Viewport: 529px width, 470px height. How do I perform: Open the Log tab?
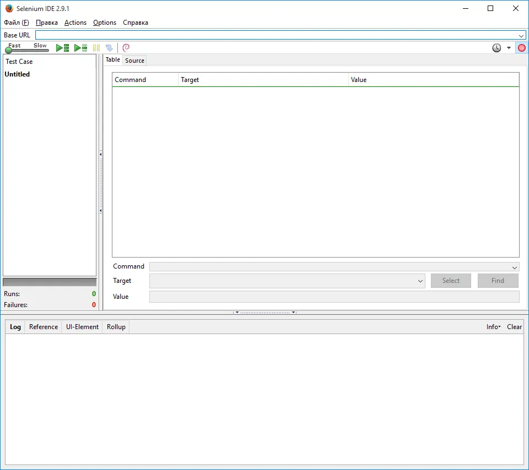(15, 327)
